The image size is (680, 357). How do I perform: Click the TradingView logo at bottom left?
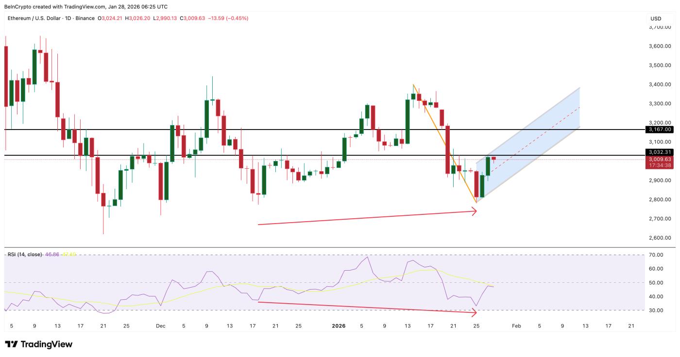pyautogui.click(x=38, y=344)
